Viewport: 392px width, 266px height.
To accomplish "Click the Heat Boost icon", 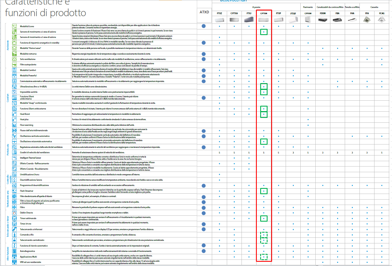I will pos(14,114).
